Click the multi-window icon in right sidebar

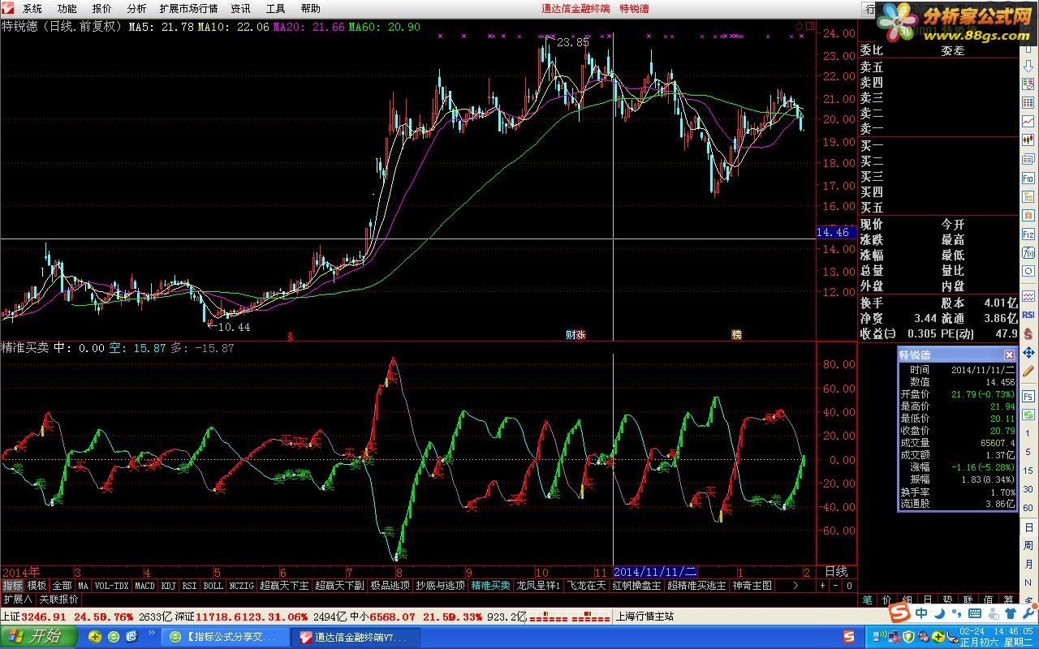click(1028, 159)
